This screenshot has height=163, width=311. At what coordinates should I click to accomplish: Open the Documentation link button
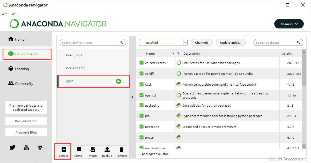(26, 121)
